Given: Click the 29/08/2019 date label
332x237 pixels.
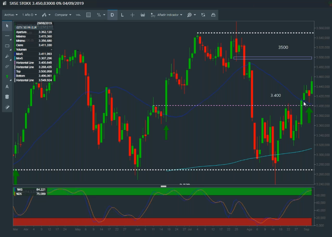Looking at the screenshot, I should [45, 23].
